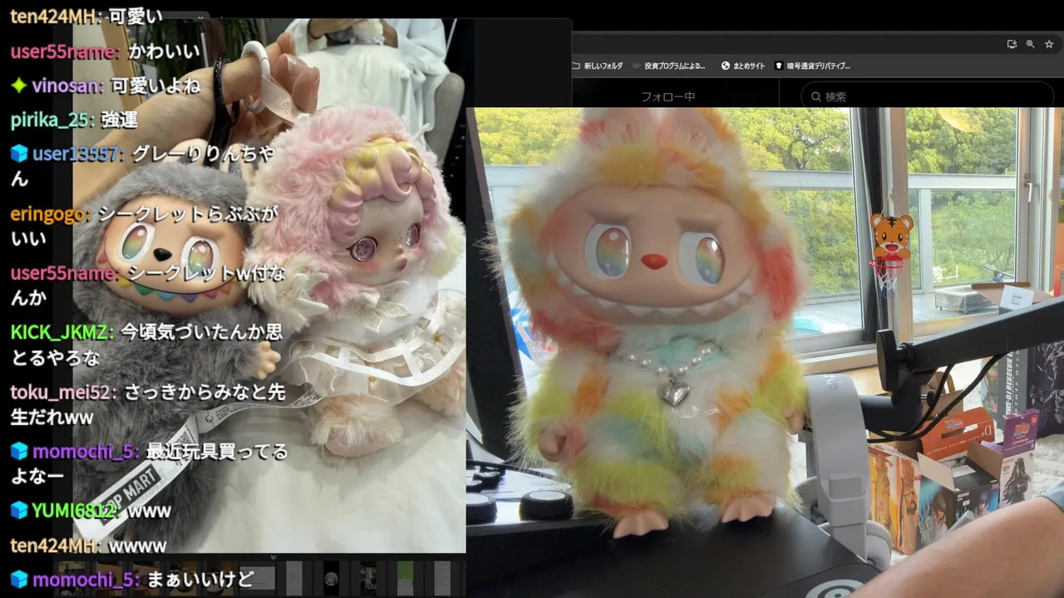The width and height of the screenshot is (1064, 598).
Task: Open the まとめサイト bookmark
Action: (743, 66)
